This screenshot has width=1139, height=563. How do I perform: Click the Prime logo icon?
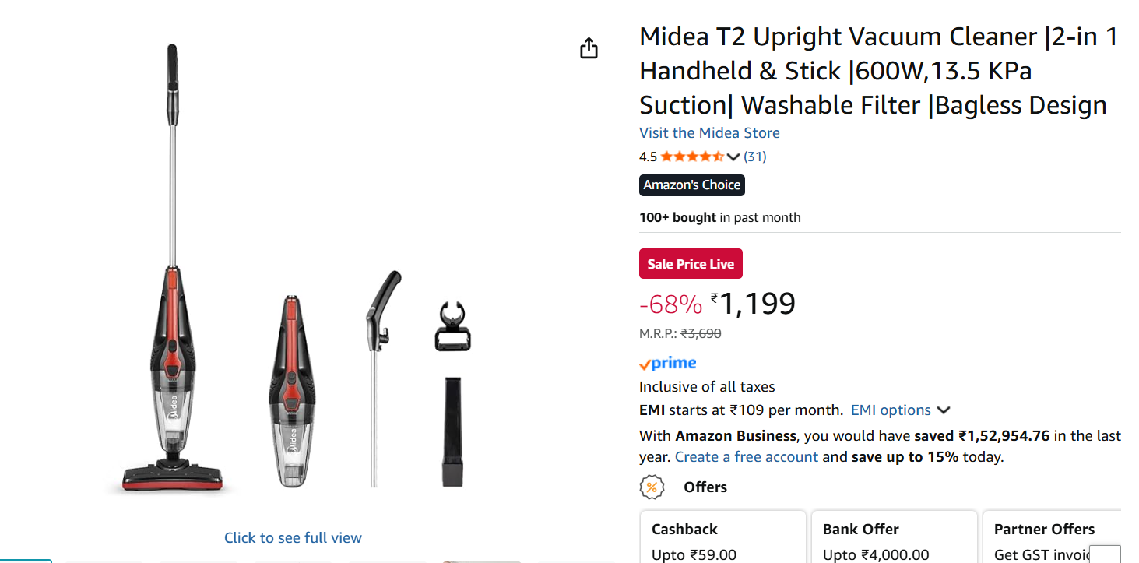click(667, 363)
